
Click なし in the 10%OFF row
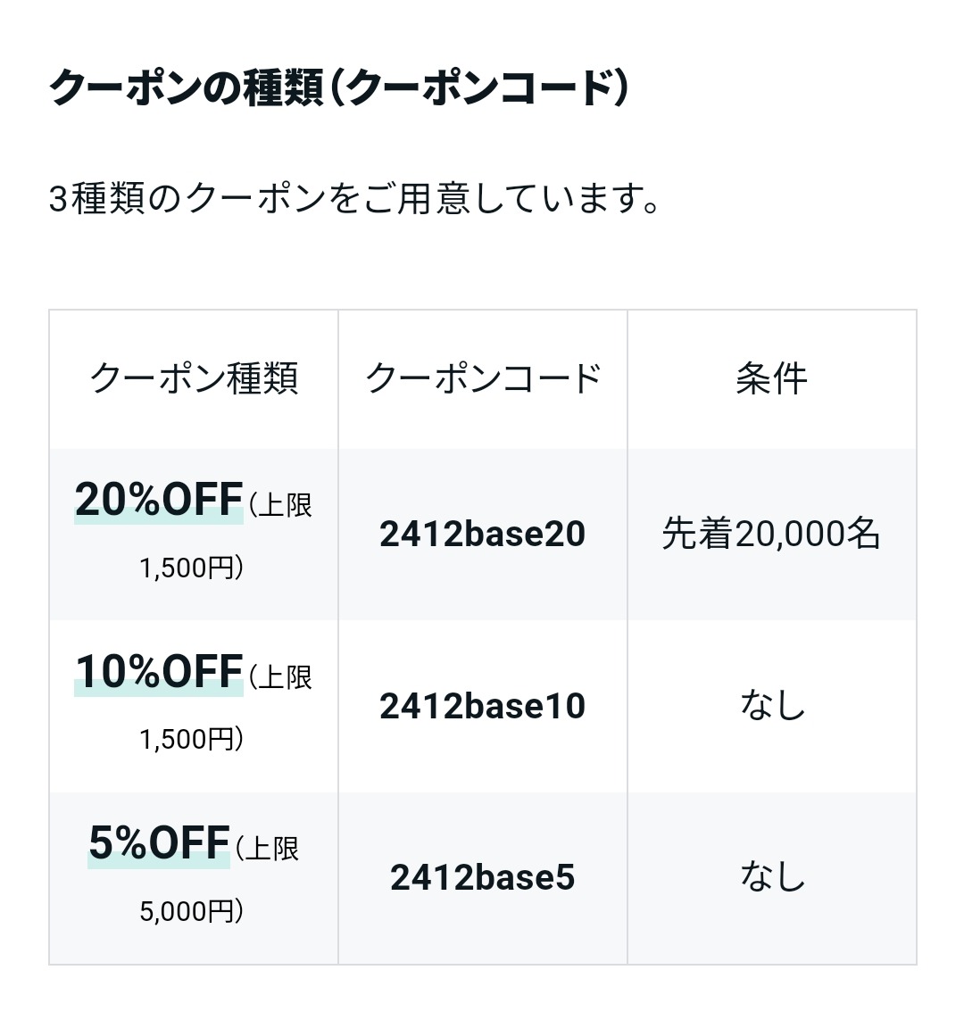(772, 706)
